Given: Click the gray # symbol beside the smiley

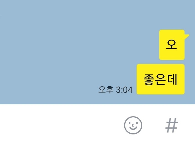Looking at the screenshot, I should (172, 125).
